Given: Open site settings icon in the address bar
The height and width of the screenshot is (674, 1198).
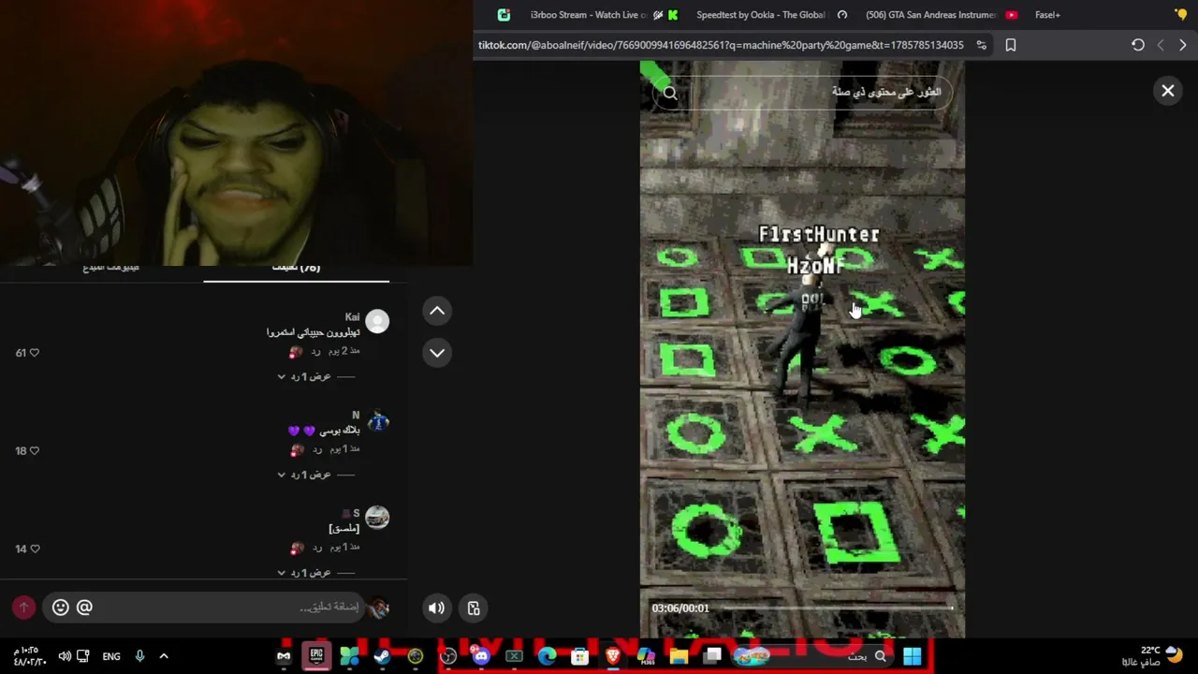Looking at the screenshot, I should pos(981,45).
